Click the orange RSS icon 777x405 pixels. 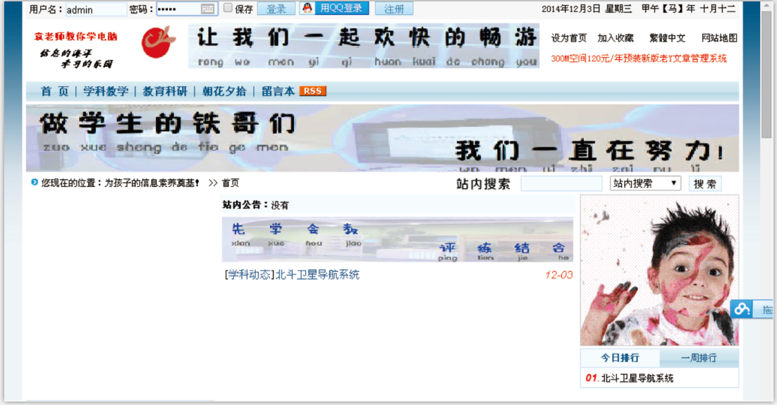point(312,91)
